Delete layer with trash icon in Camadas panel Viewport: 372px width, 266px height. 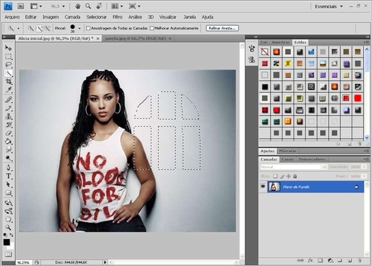(360, 261)
